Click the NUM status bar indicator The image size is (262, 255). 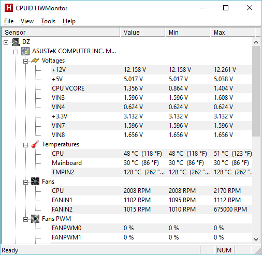224,250
